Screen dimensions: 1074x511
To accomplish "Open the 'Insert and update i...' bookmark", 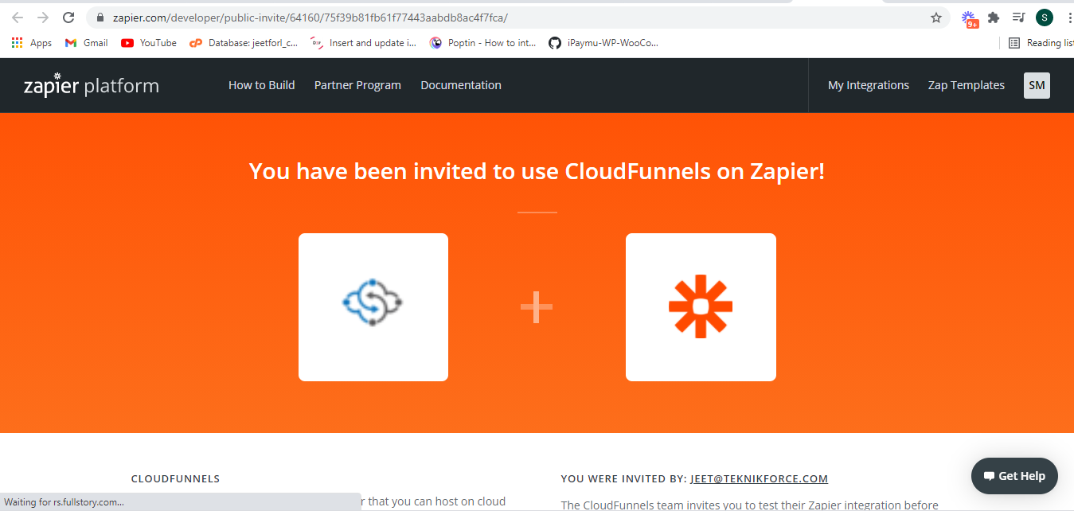I will [x=364, y=43].
